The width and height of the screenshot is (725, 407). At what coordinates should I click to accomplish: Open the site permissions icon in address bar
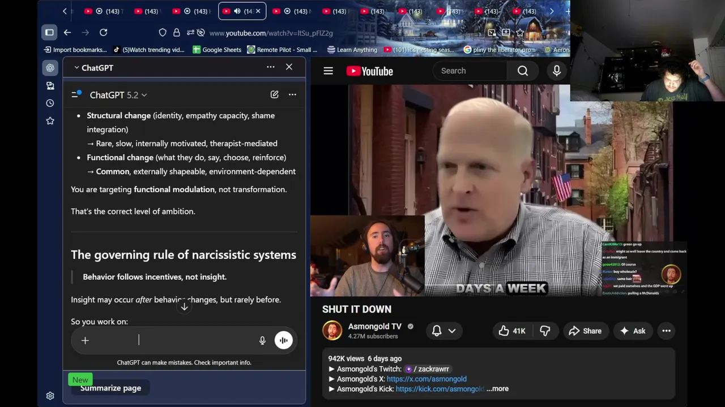(190, 33)
